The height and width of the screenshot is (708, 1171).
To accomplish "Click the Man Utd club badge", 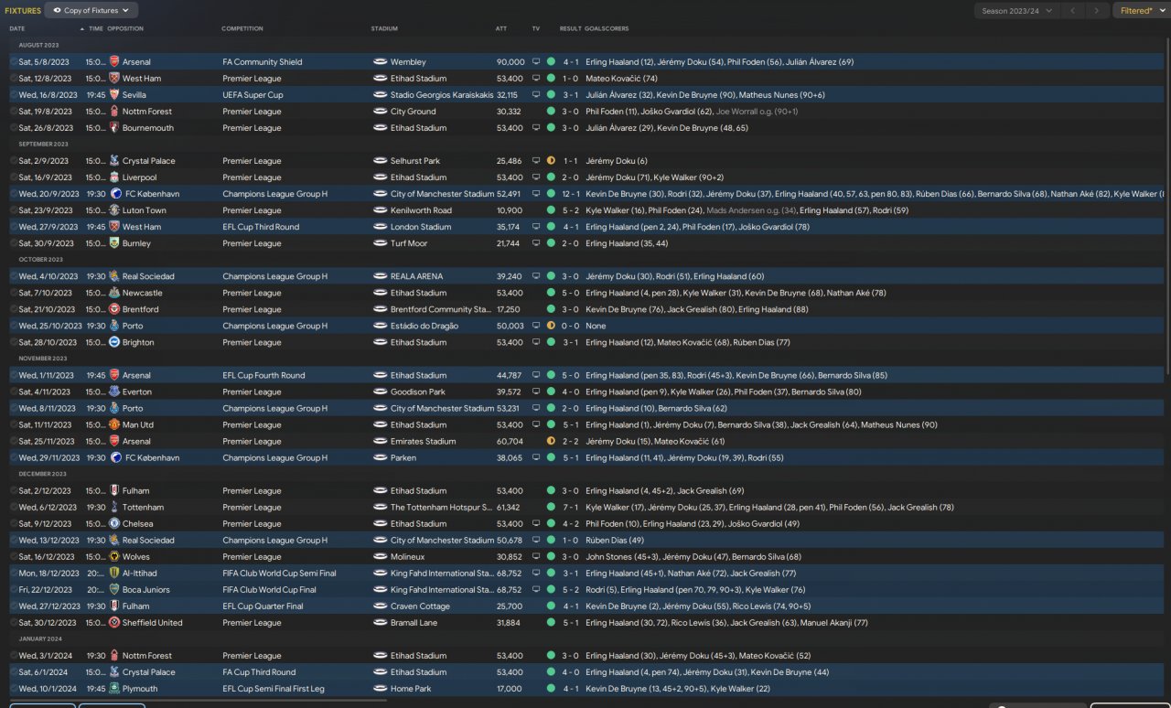I will (114, 424).
